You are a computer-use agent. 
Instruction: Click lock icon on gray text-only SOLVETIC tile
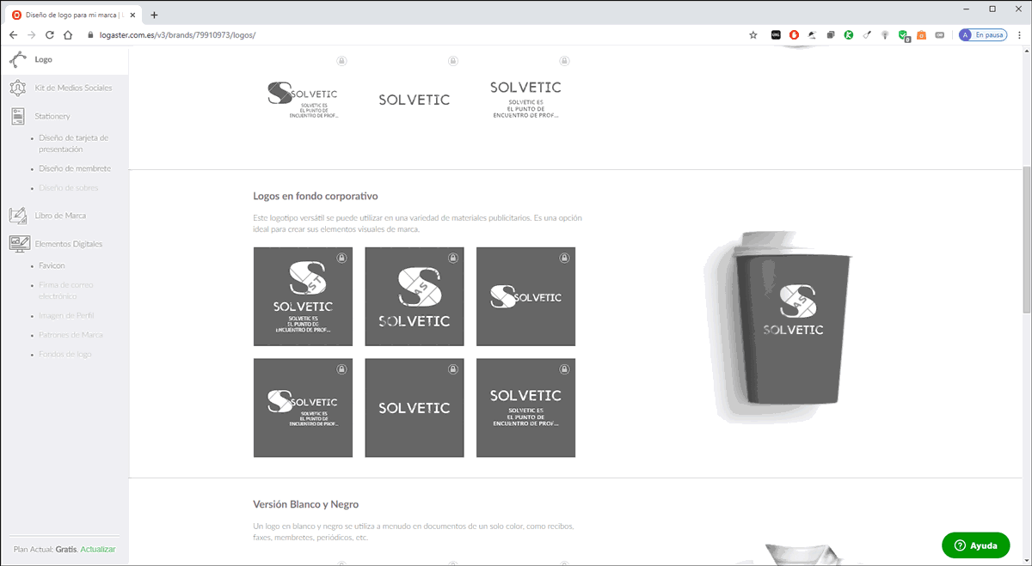pos(453,369)
